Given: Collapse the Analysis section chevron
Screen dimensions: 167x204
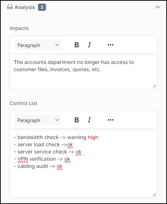Looking at the screenshot, I should click(x=158, y=7).
